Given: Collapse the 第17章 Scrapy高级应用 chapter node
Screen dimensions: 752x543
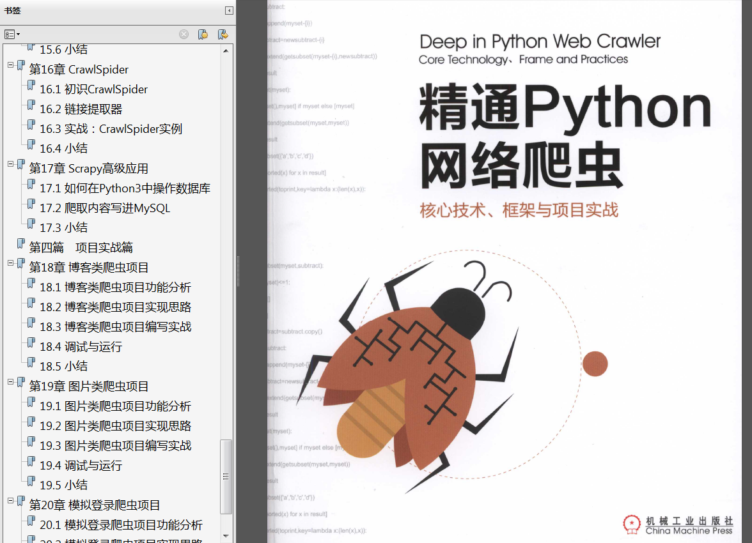Looking at the screenshot, I should (x=10, y=164).
